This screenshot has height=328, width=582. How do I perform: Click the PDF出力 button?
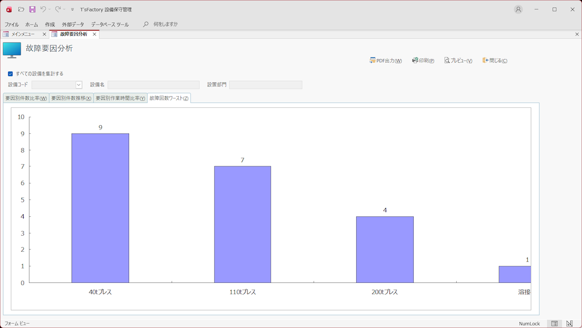pos(386,61)
